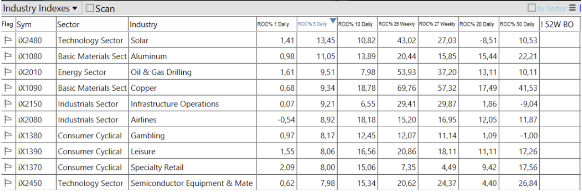The width and height of the screenshot is (582, 193).
Task: Open the Industry Indexes dropdown
Action: point(43,9)
